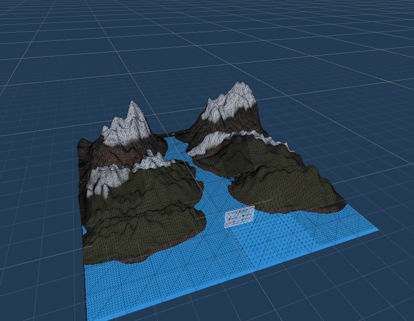Viewport: 414px width, 321px height.
Task: Select the blue marker on the floating panel
Action: tap(243, 219)
